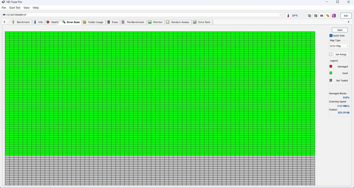Click the green copy-screenshot toolbar icon
The width and height of the screenshot is (354, 188).
pos(315,16)
